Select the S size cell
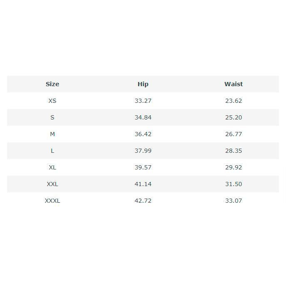The image size is (286, 286). 52,117
